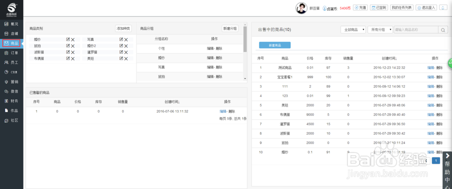Open the 店铺 shop sidebar item
Viewport: 452px width, 189px height.
[12, 34]
